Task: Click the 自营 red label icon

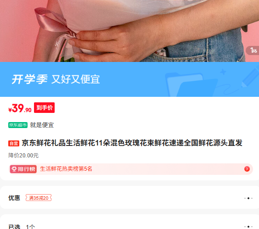Action: 14,143
